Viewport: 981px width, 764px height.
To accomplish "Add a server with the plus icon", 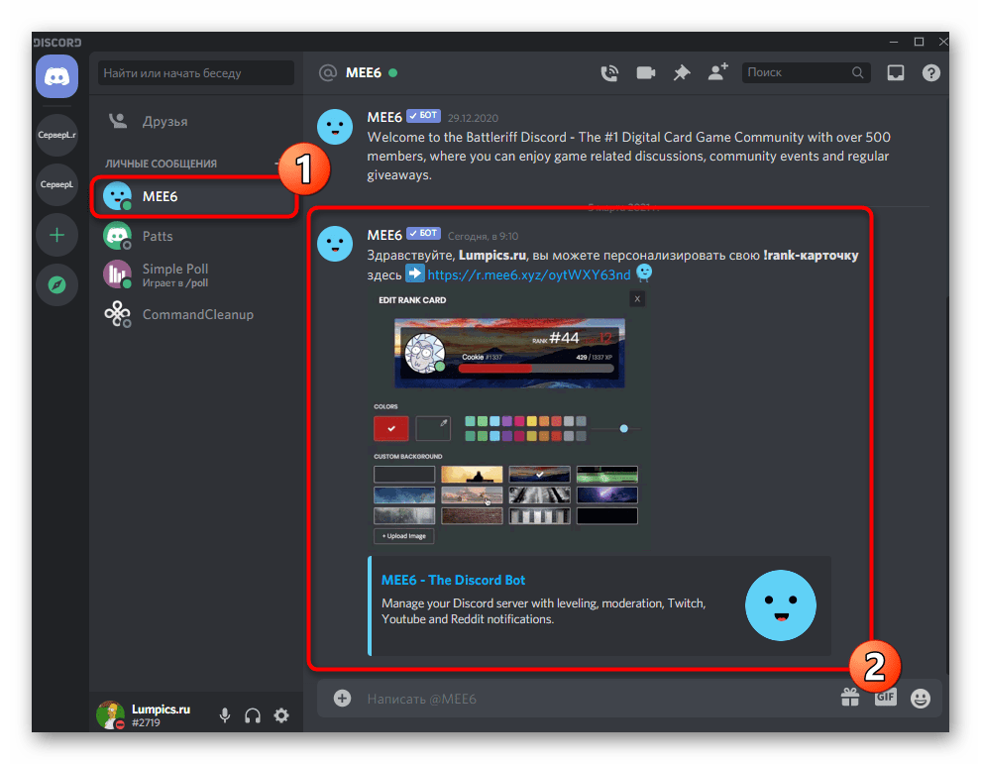I will [x=56, y=235].
